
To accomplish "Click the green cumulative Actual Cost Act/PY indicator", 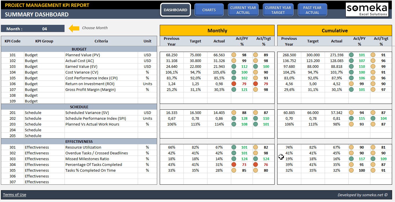I will pyautogui.click(x=351, y=61).
